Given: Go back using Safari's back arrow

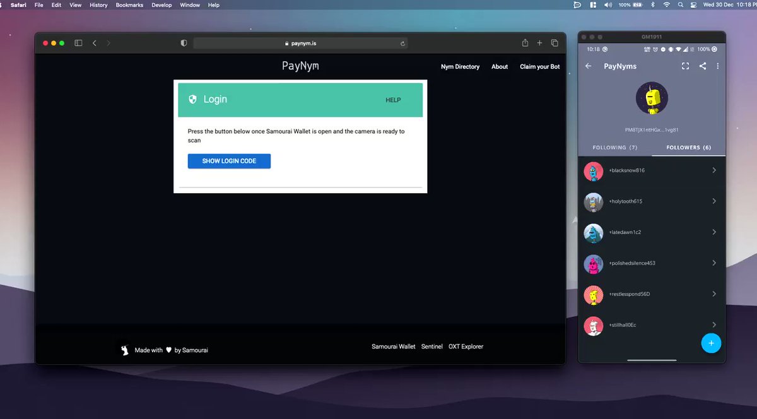Looking at the screenshot, I should (95, 43).
